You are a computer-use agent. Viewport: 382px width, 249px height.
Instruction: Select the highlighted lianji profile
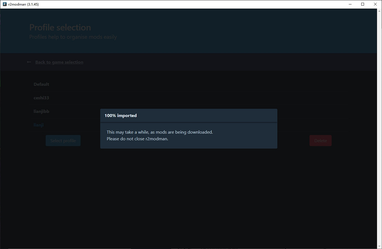tap(39, 125)
